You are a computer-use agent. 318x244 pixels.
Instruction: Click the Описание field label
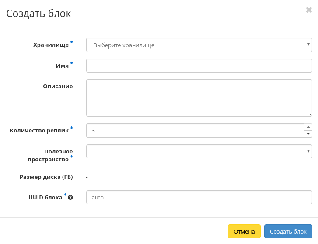point(58,87)
